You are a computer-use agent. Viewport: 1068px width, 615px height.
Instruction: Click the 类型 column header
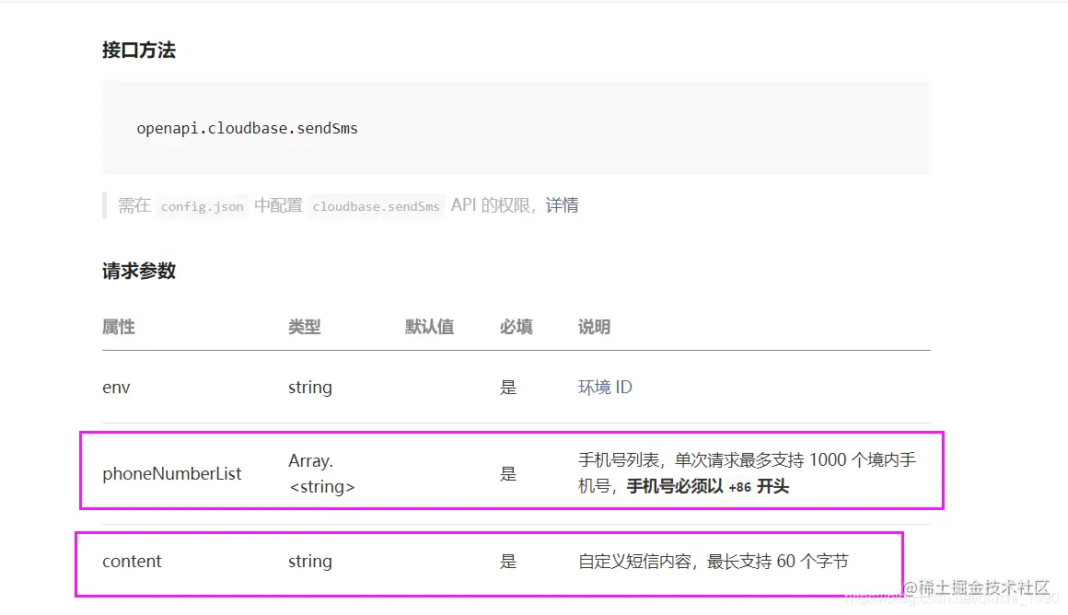click(305, 327)
